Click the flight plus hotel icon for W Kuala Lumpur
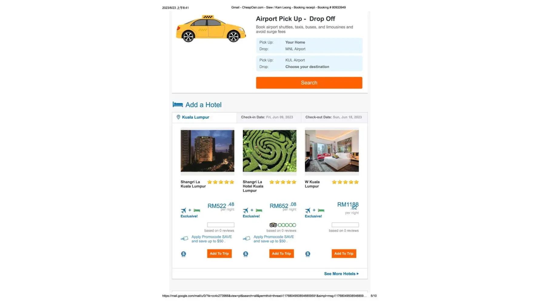 point(314,210)
